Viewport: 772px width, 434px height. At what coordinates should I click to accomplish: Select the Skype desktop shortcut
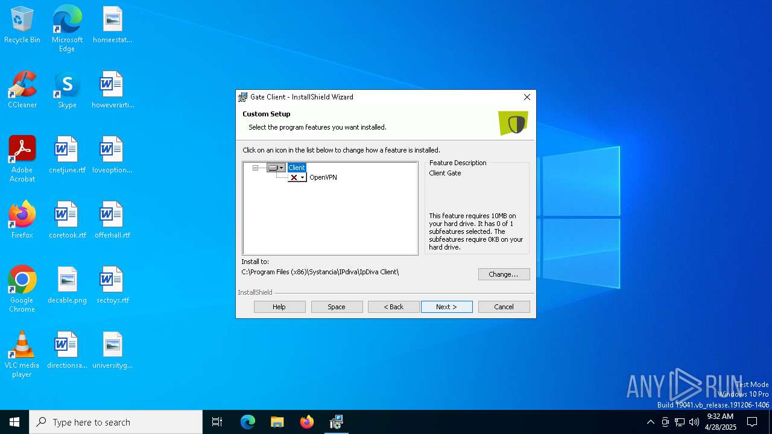(x=67, y=90)
